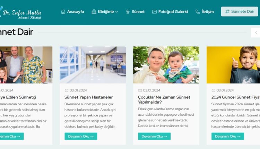Click the picture icon beside Fotoğraf Galerisi
Image resolution: width=260 pixels, height=149 pixels.
click(x=154, y=11)
